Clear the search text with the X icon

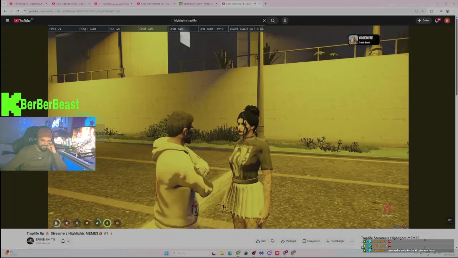click(x=264, y=20)
